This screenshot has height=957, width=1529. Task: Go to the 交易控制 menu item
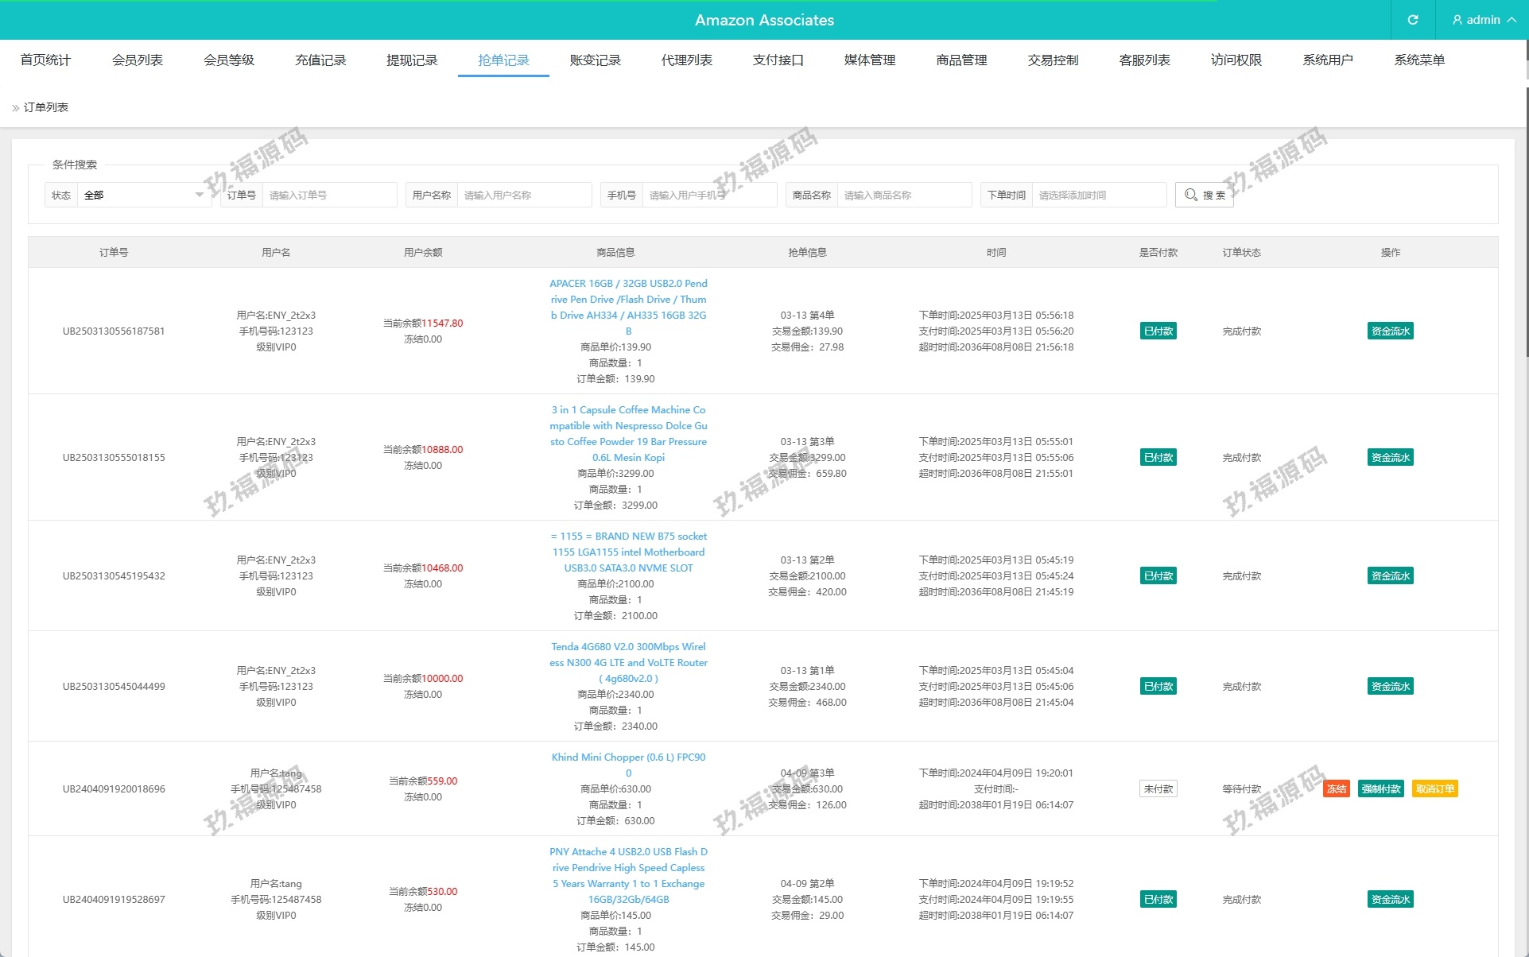tap(1053, 60)
